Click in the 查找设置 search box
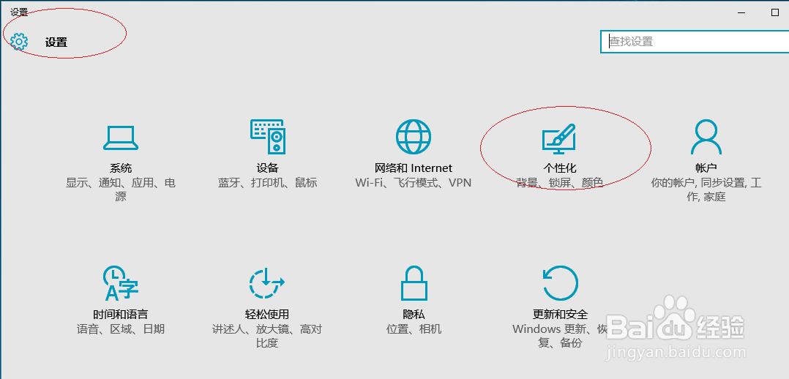 pos(695,41)
